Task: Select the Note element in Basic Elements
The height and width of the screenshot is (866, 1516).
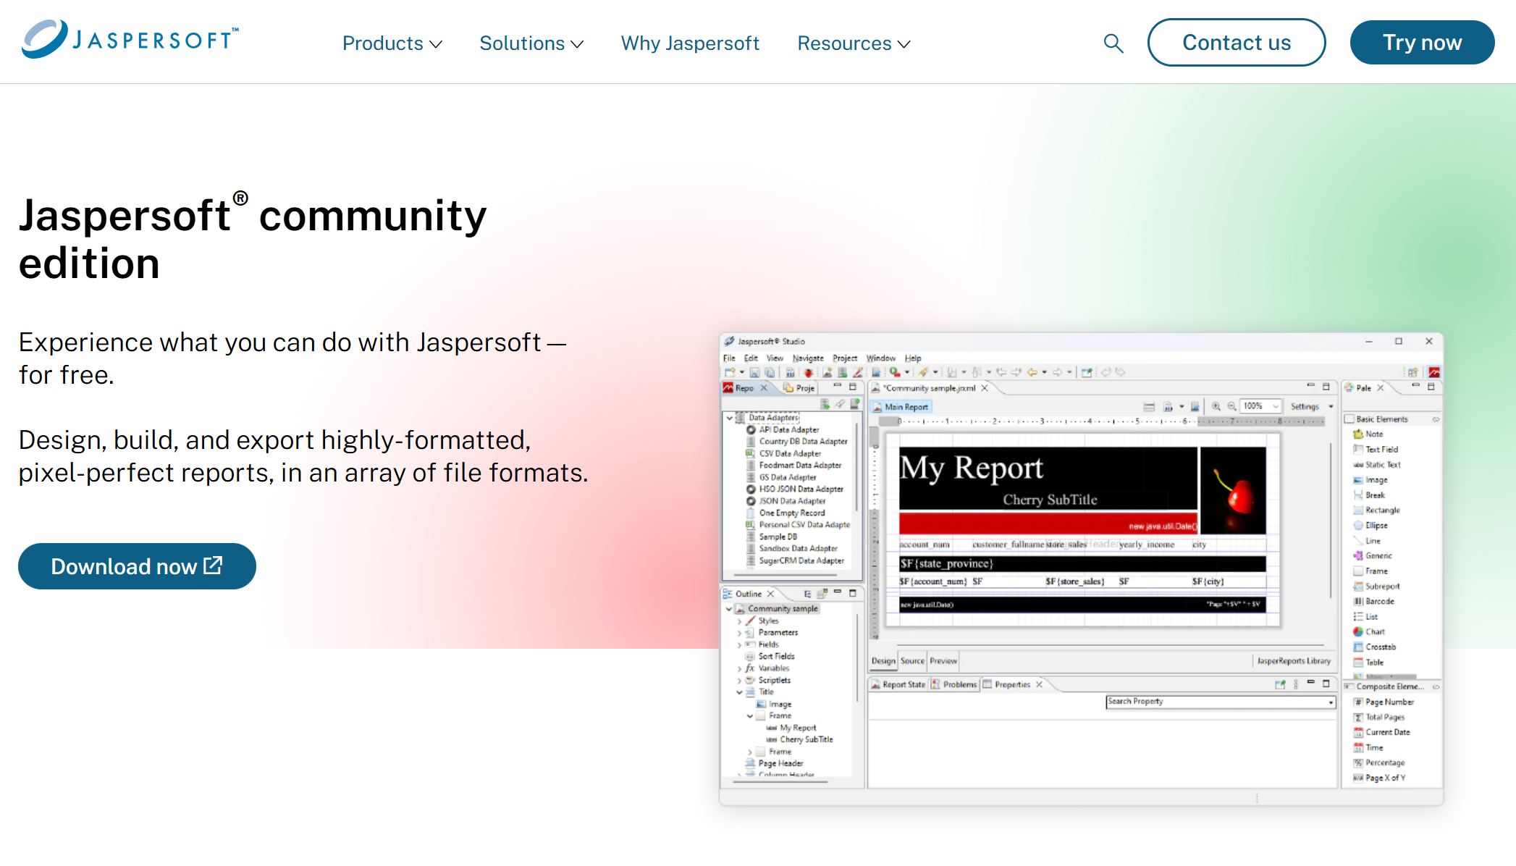Action: pyautogui.click(x=1373, y=434)
